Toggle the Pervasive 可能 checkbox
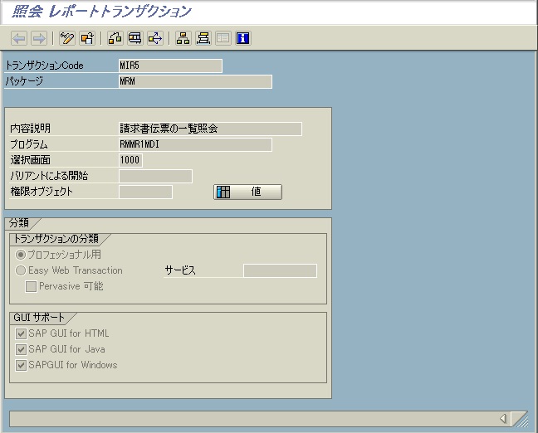538x433 pixels. [32, 286]
